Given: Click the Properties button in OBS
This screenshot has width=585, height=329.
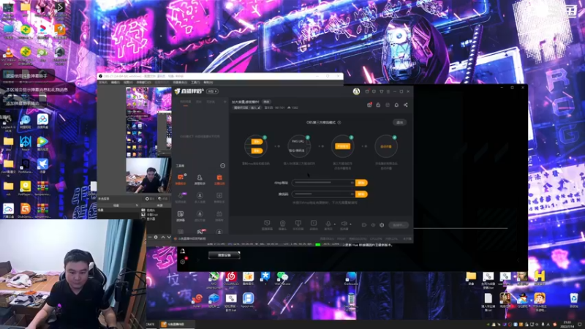Looking at the screenshot, I should [149, 199].
